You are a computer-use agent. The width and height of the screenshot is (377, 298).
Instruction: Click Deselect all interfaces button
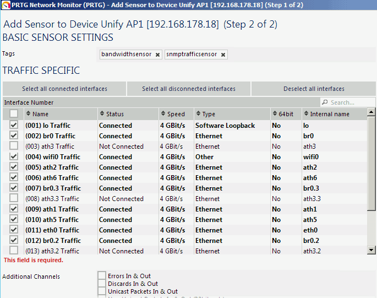point(314,89)
